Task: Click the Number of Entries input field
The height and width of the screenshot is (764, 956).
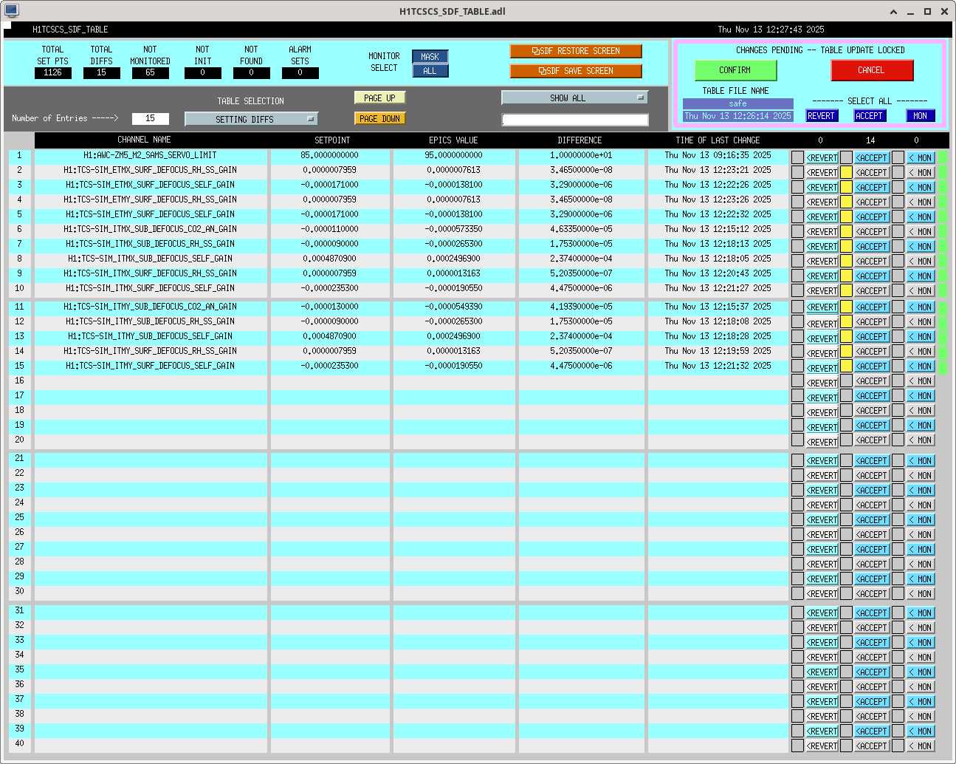Action: (150, 118)
